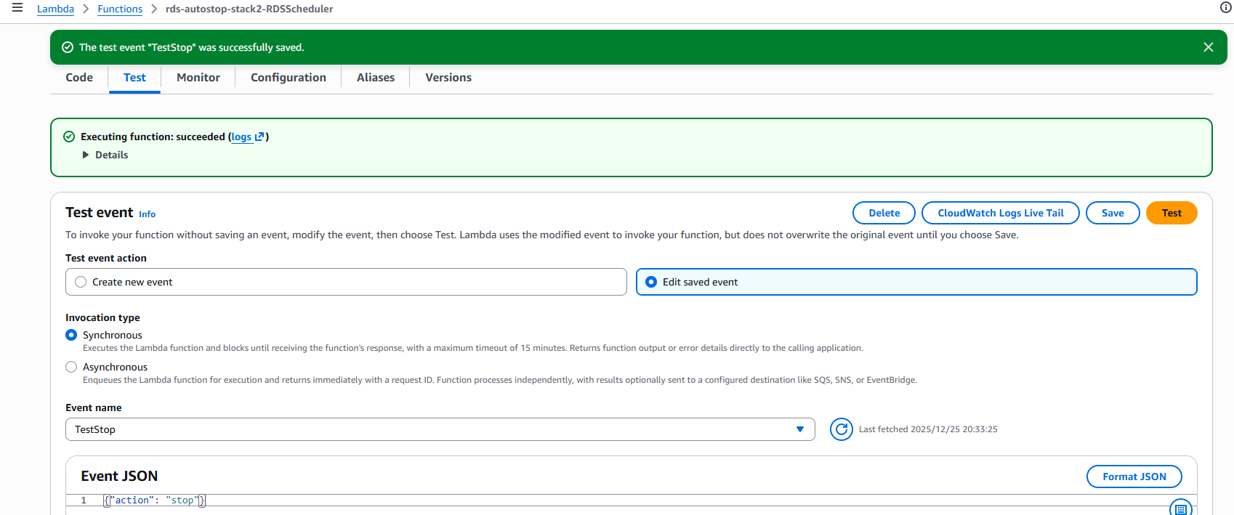This screenshot has width=1234, height=515.
Task: Choose Asynchronous invocation type
Action: (x=71, y=367)
